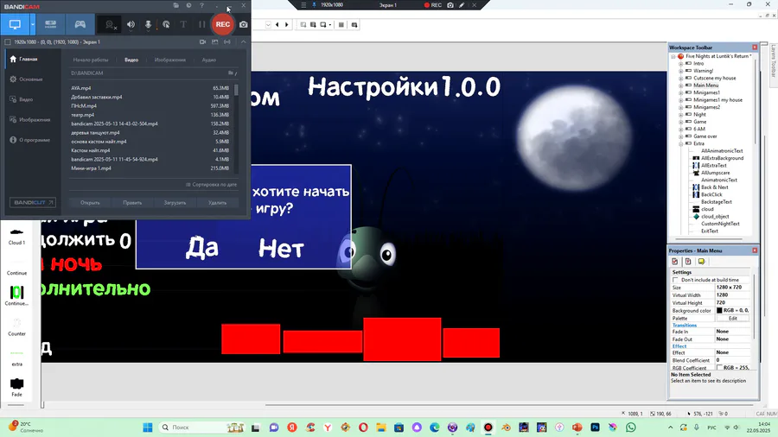Image resolution: width=778 pixels, height=437 pixels.
Task: Open Bandicam help question mark
Action: point(201,5)
